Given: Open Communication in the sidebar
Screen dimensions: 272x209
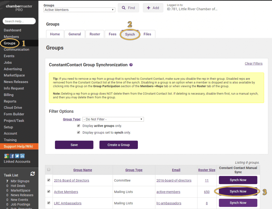Looking at the screenshot, I should [16, 50].
